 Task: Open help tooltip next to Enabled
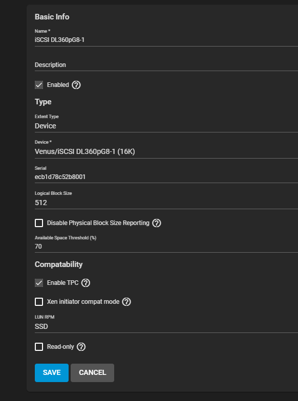[76, 85]
